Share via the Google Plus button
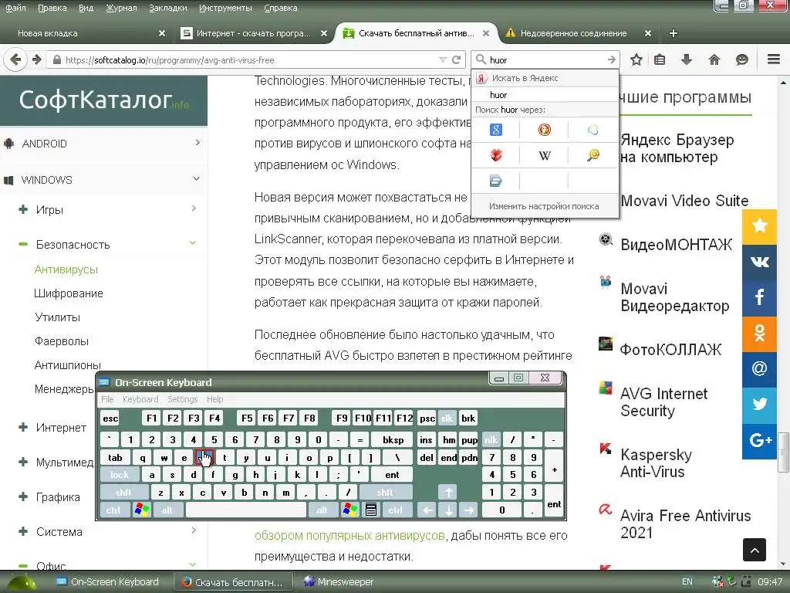The image size is (790, 593). point(759,441)
